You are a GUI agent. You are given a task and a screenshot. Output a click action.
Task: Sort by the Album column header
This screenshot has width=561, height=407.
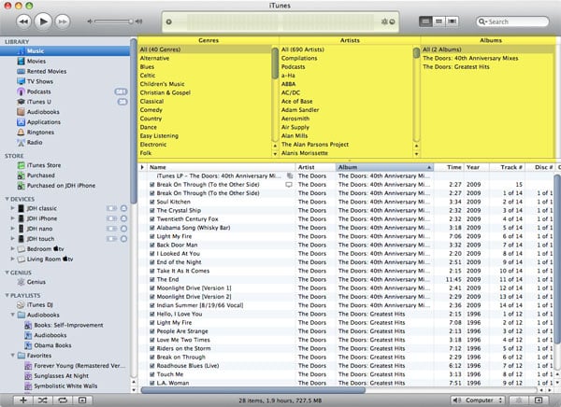[384, 167]
